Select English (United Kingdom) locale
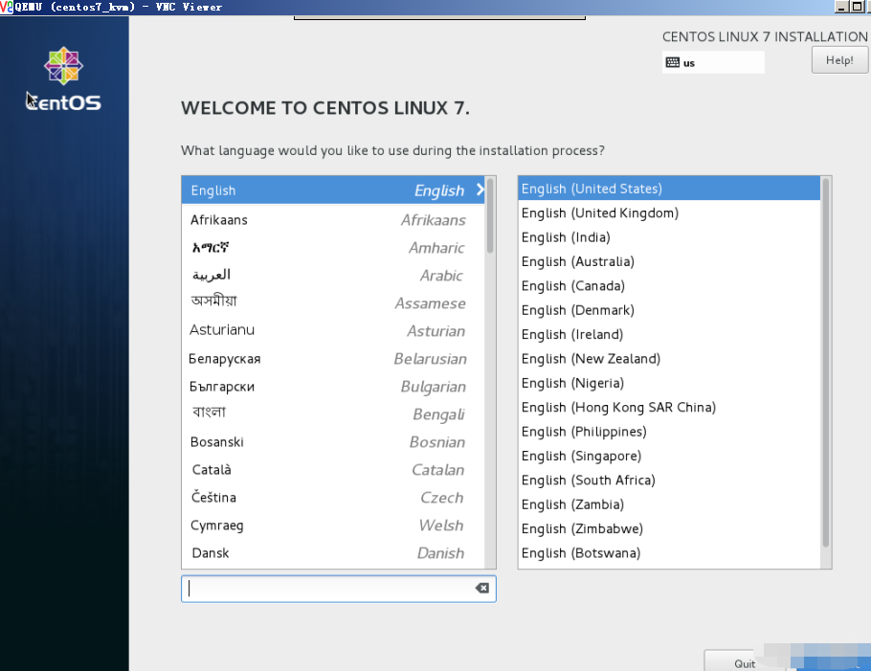The height and width of the screenshot is (671, 871). (600, 213)
